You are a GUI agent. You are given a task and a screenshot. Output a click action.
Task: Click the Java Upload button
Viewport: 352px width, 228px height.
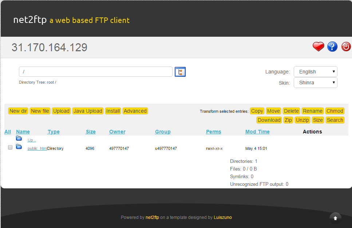pos(88,111)
